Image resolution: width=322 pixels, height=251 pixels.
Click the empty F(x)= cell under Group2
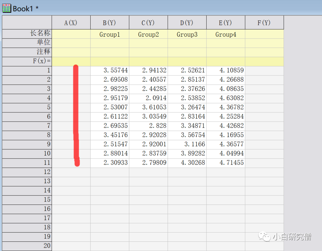pyautogui.click(x=148, y=61)
